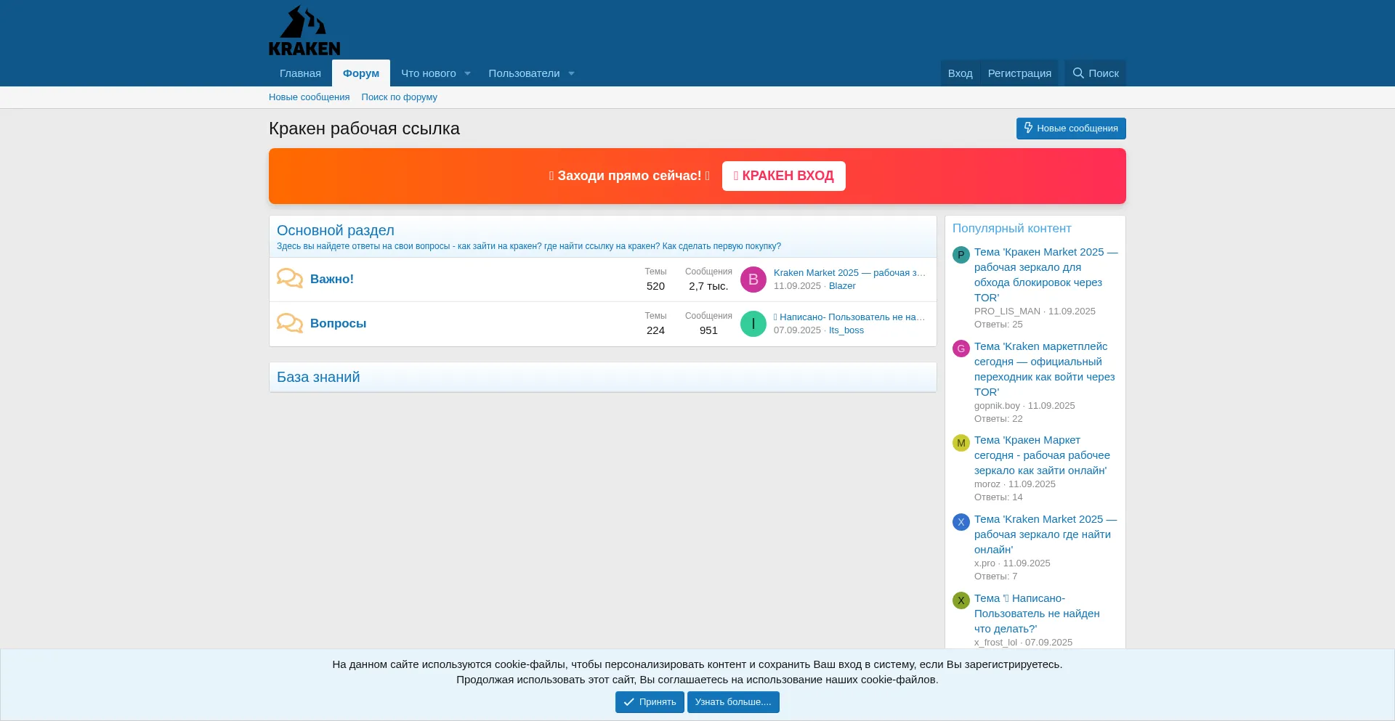Click the teal P avatar of PRO_LIS_MAN
This screenshot has height=721, width=1395.
point(961,255)
